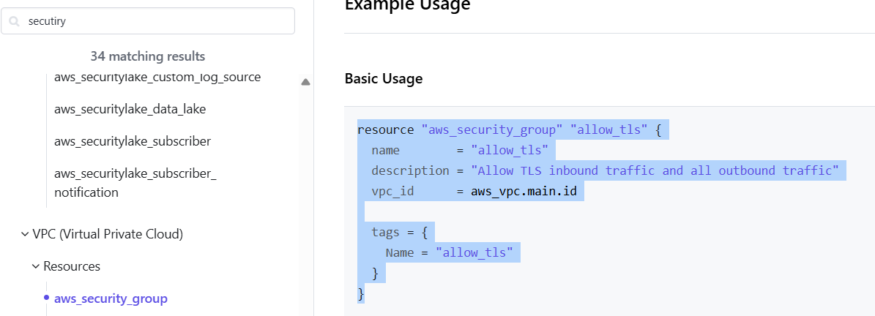Click the "34 matching results" text

148,56
